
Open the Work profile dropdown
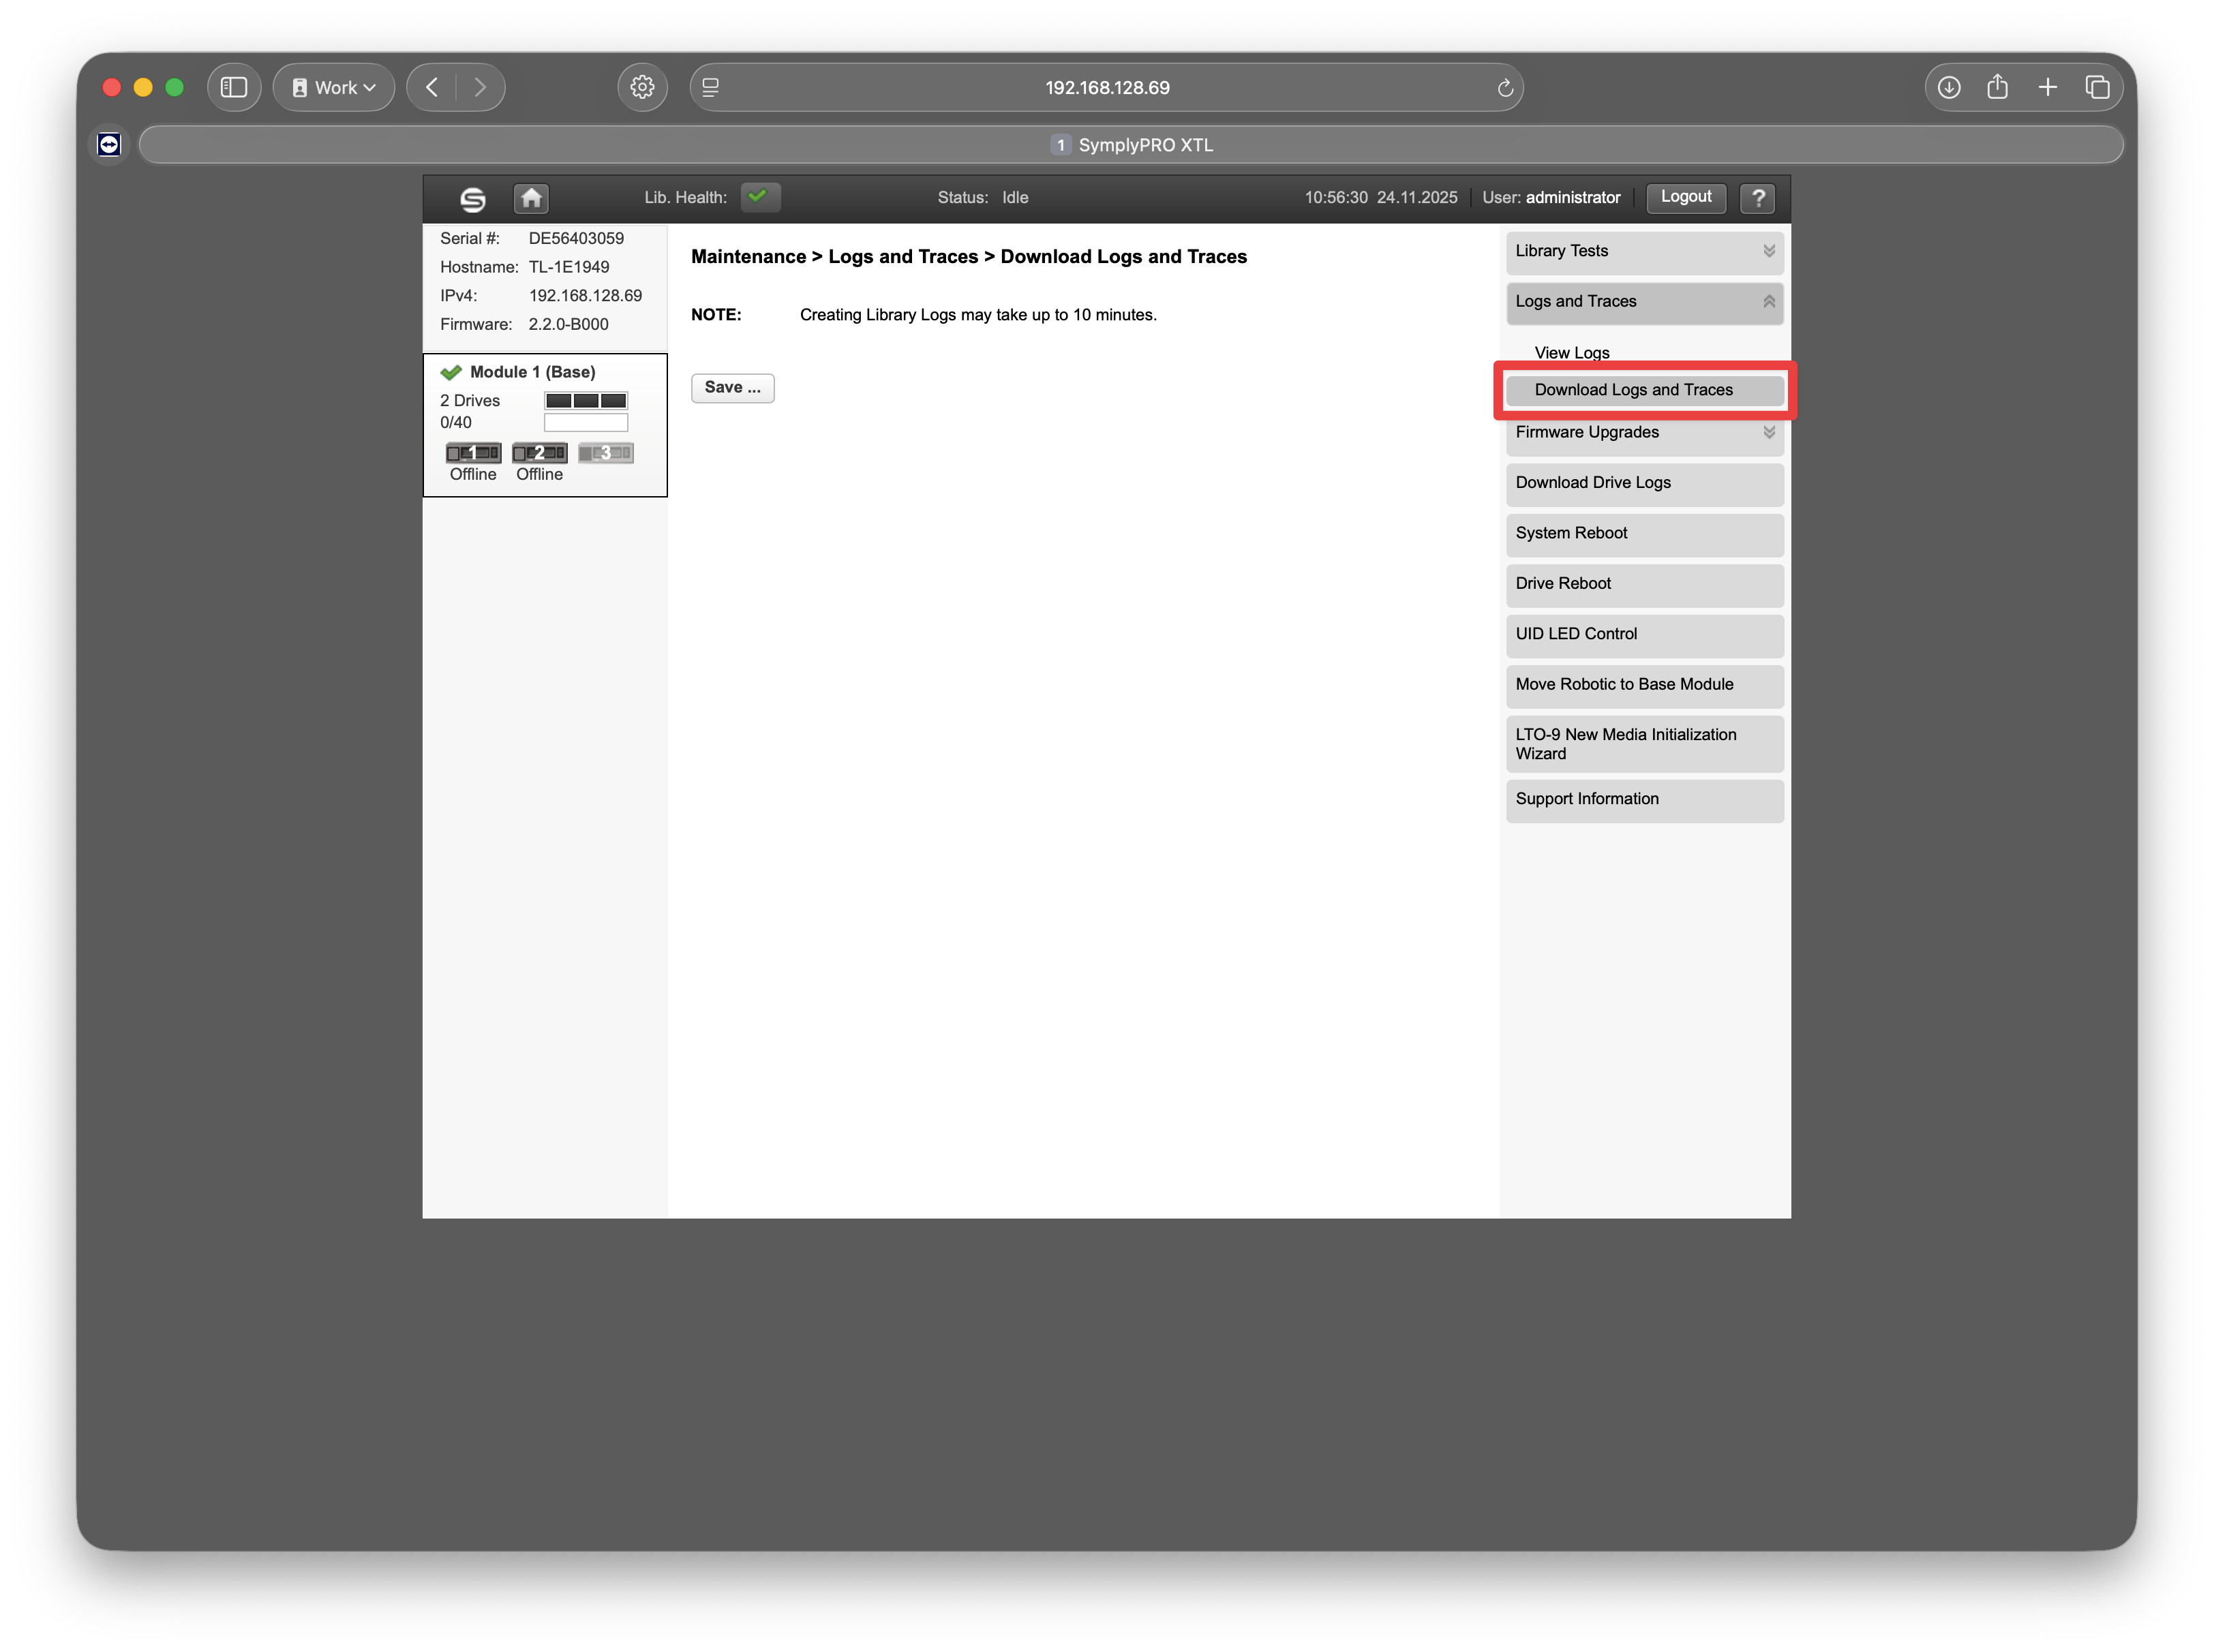[334, 88]
